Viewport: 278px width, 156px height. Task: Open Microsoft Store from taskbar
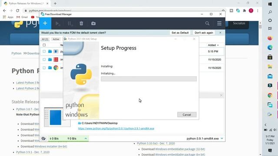270,57
